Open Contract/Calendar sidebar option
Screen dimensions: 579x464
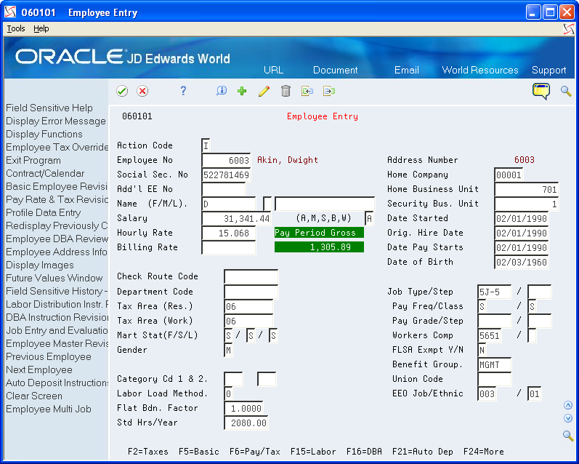[x=45, y=173]
